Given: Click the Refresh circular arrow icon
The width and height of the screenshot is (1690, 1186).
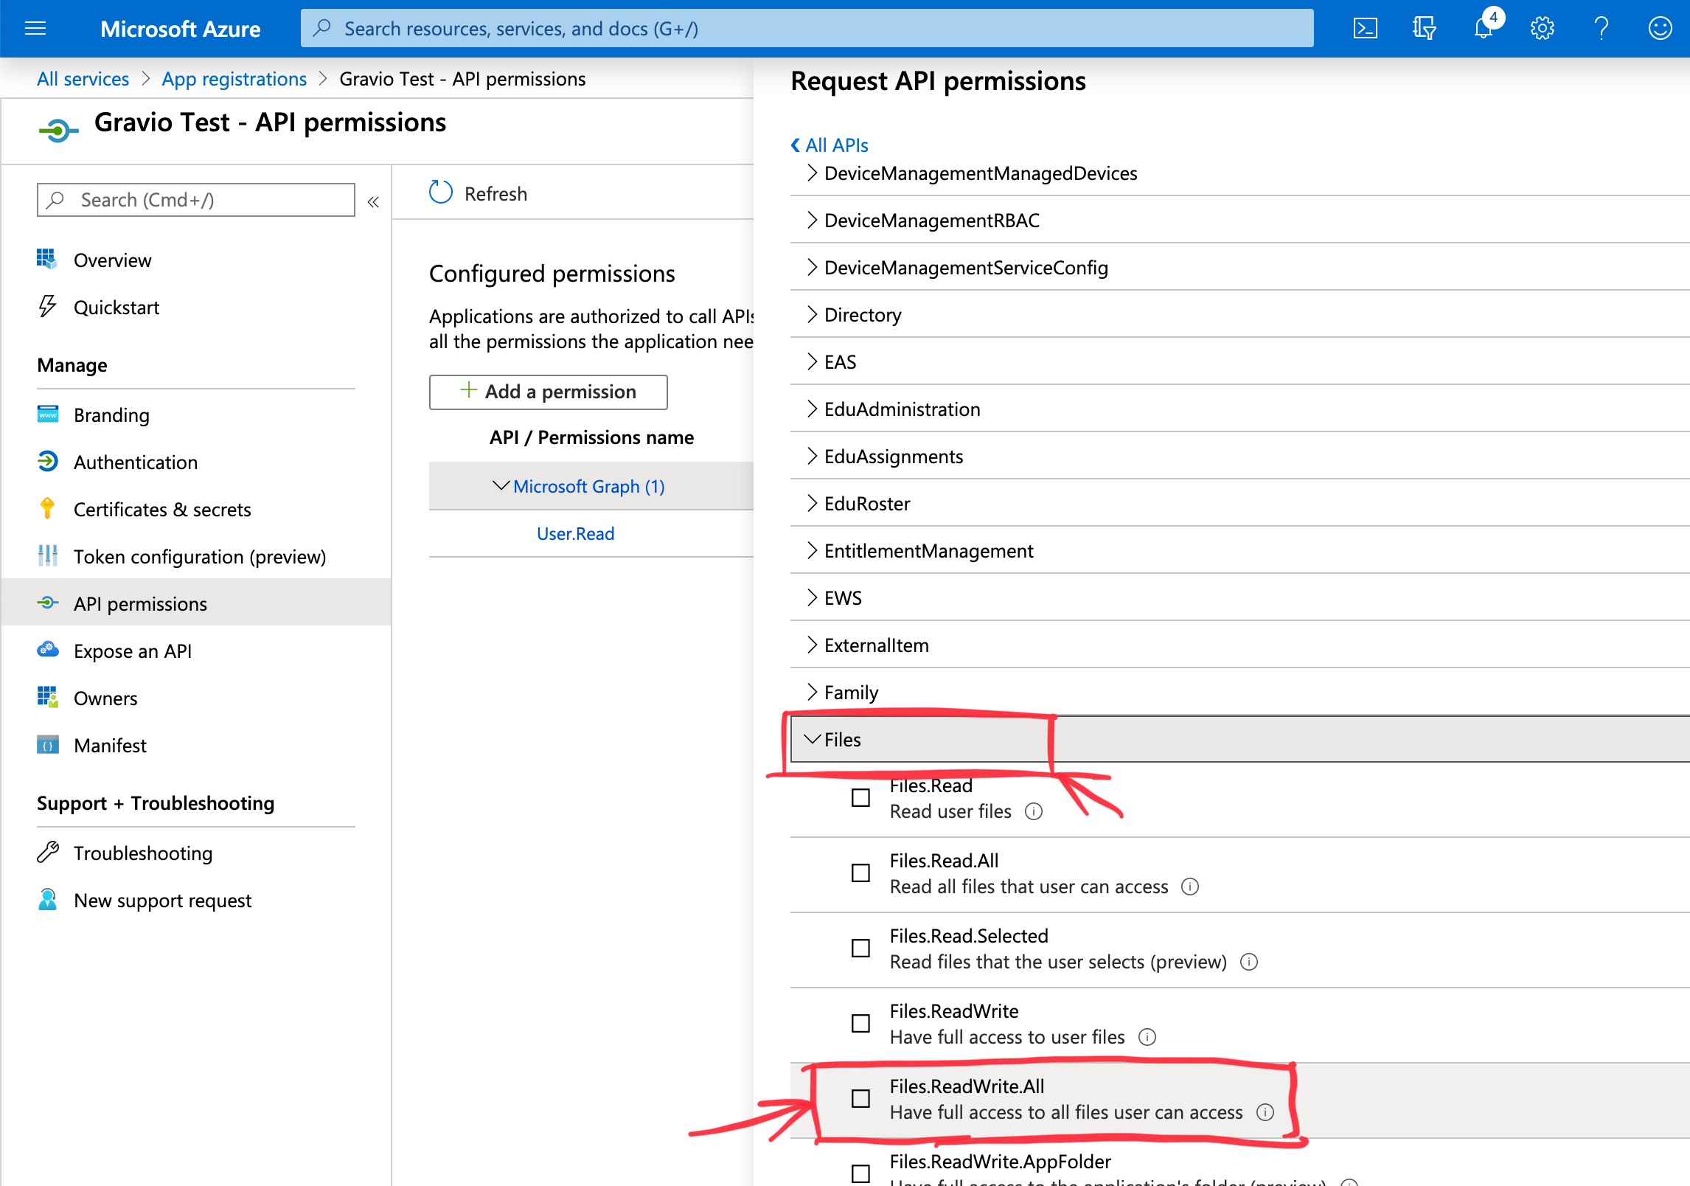Looking at the screenshot, I should (x=441, y=193).
